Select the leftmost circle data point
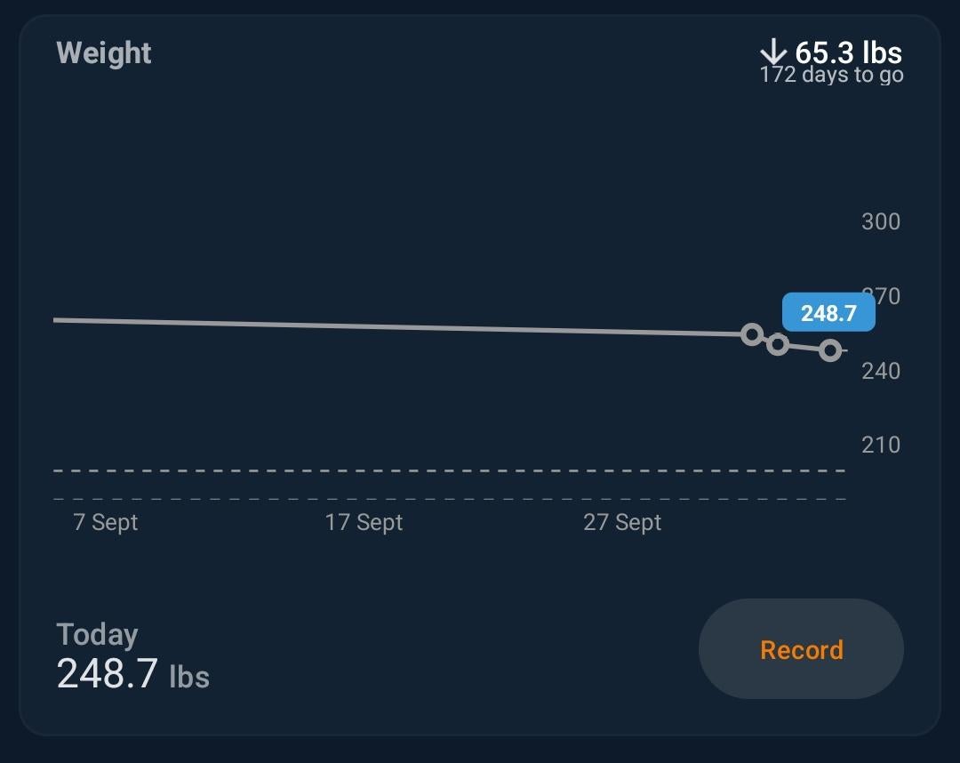 pyautogui.click(x=752, y=334)
